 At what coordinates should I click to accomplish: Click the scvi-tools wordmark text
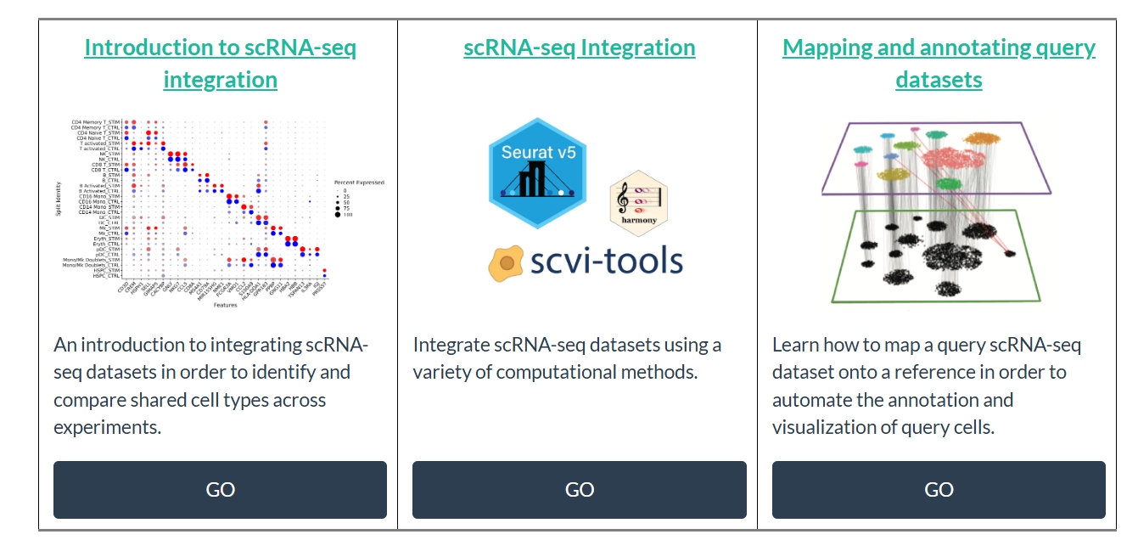point(607,260)
